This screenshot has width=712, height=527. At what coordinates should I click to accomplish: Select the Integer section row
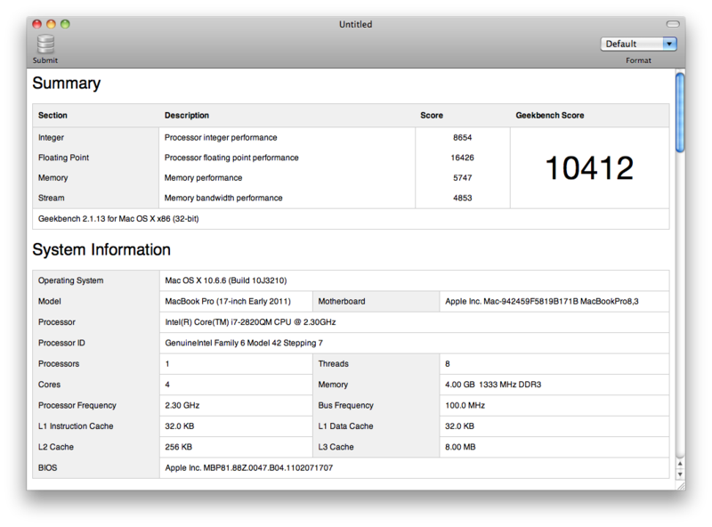(52, 138)
